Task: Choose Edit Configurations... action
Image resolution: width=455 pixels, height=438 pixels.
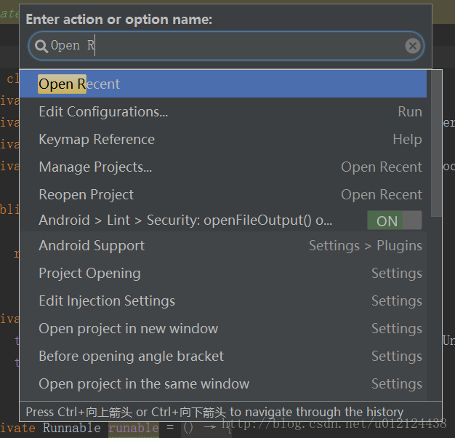Action: coord(223,111)
